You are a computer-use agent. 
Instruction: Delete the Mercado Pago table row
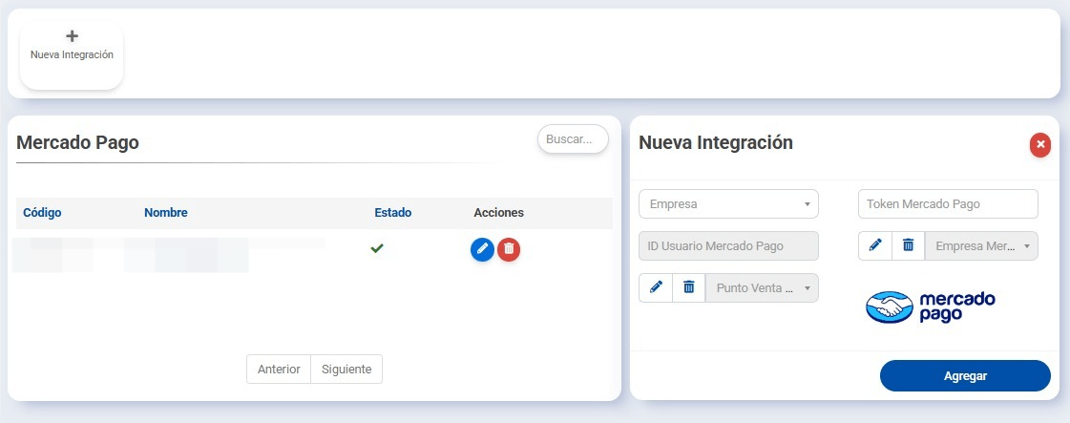coord(509,250)
